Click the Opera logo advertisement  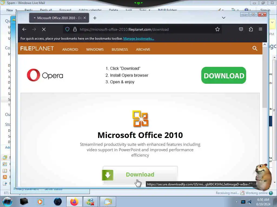[x=45, y=75]
